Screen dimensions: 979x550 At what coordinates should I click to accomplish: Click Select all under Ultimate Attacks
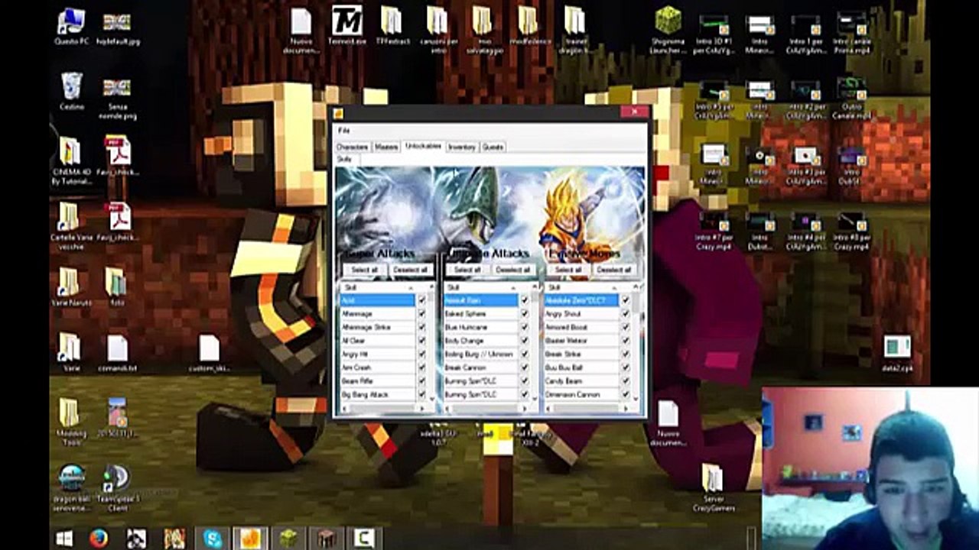(x=467, y=270)
